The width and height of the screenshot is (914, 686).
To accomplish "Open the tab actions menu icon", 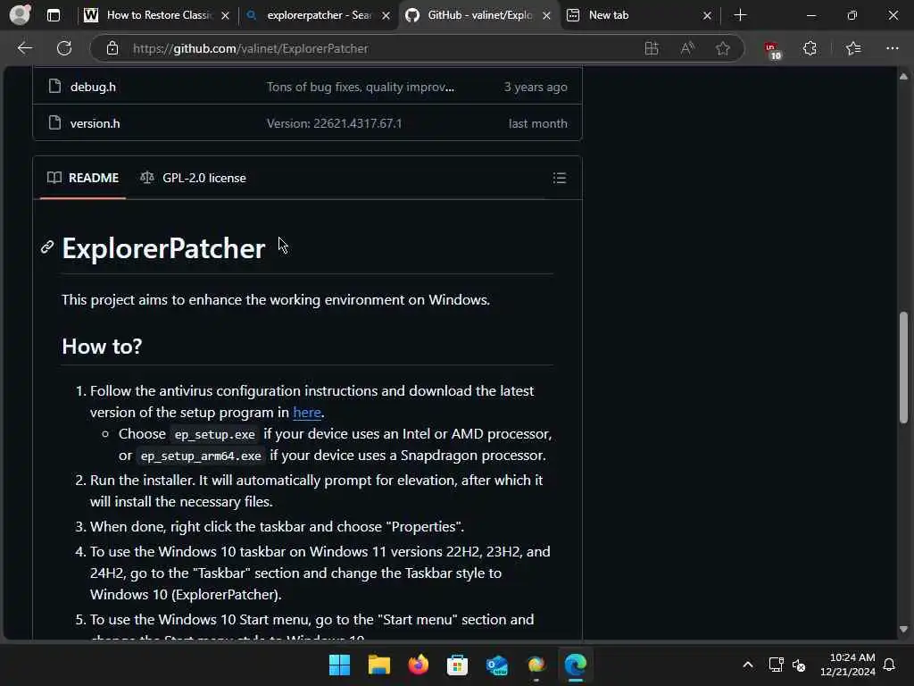I will (x=54, y=15).
